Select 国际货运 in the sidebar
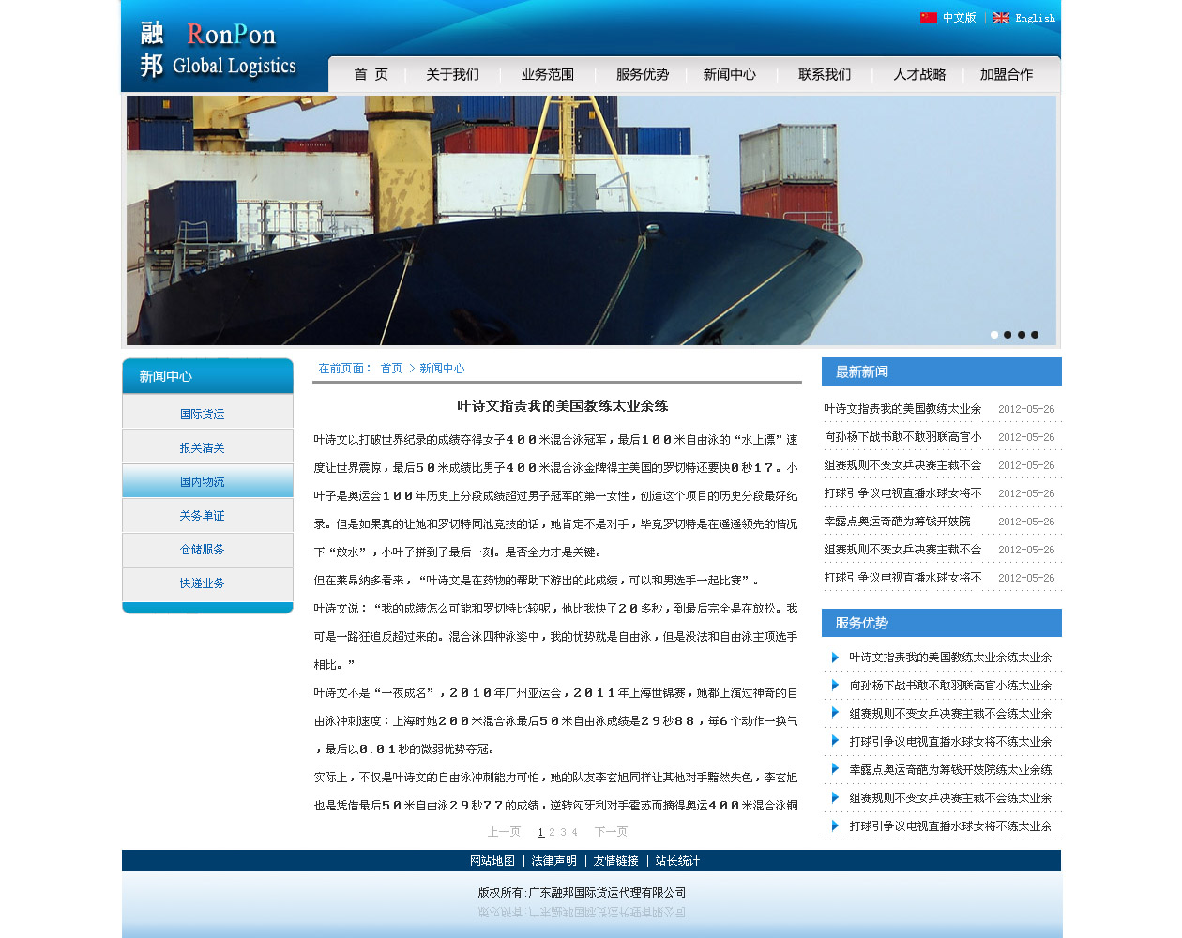Screen dimensions: 1182x938 click(203, 414)
